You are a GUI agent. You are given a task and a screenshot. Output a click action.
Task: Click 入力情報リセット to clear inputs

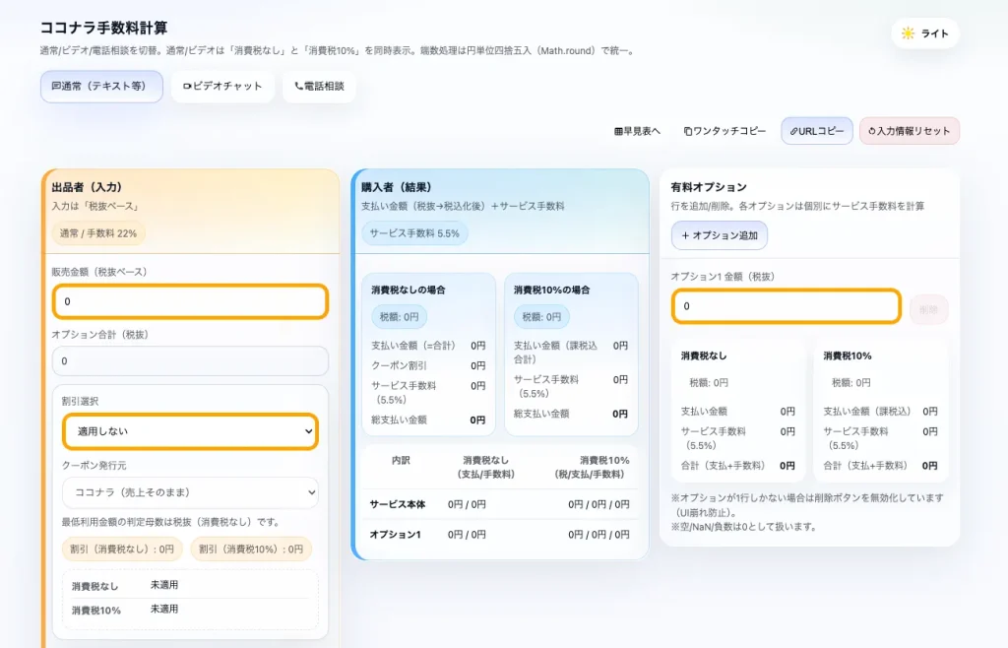[908, 130]
